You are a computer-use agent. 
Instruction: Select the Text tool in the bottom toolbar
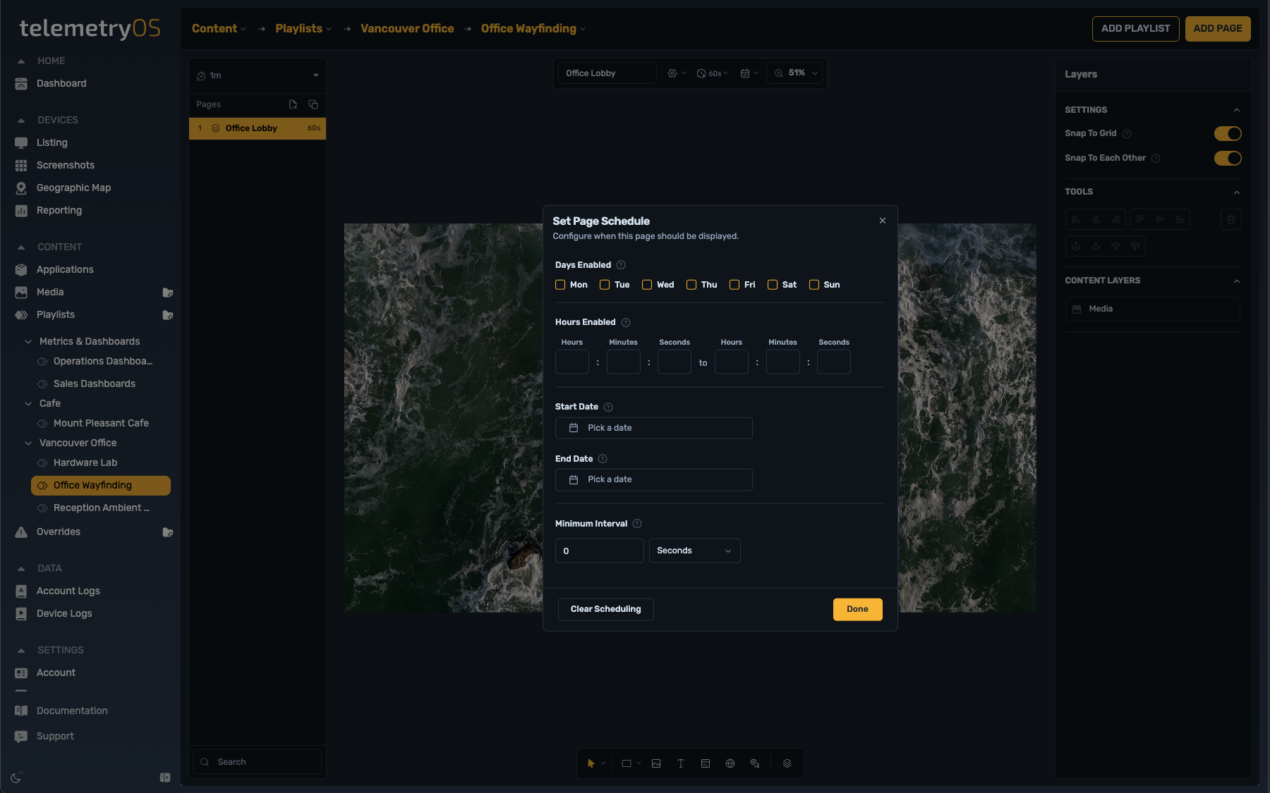pyautogui.click(x=680, y=763)
